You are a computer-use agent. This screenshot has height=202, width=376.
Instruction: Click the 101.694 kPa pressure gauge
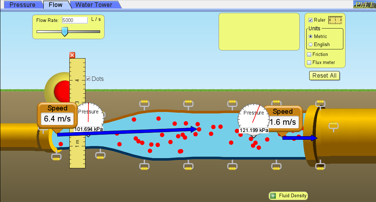coord(89,118)
